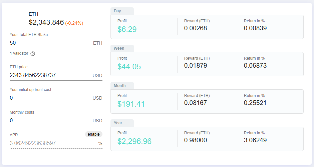Screen dimensions: 314x167
Task: Click the weekly profit $44.05 value
Action: point(129,67)
